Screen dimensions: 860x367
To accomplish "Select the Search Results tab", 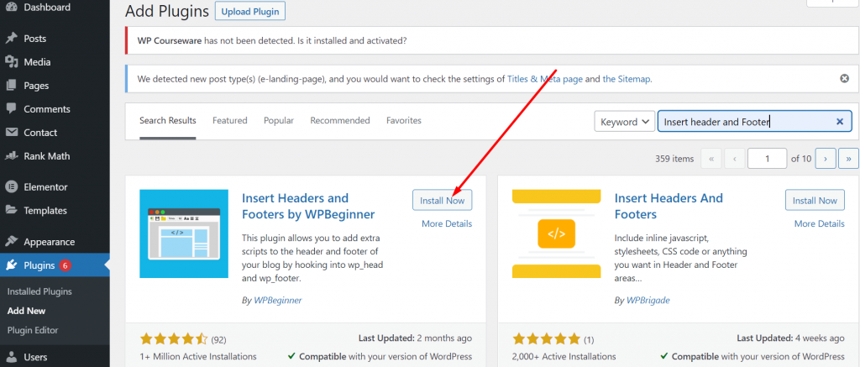I will pyautogui.click(x=167, y=120).
